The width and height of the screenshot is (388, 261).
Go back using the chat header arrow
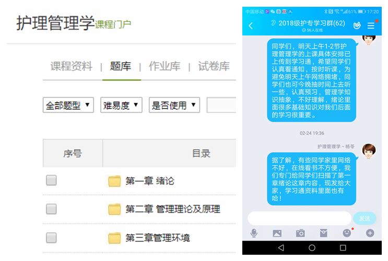coord(251,26)
